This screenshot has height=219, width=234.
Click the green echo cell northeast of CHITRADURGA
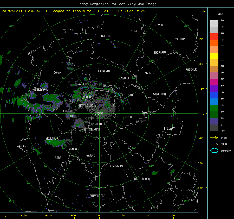(154, 173)
